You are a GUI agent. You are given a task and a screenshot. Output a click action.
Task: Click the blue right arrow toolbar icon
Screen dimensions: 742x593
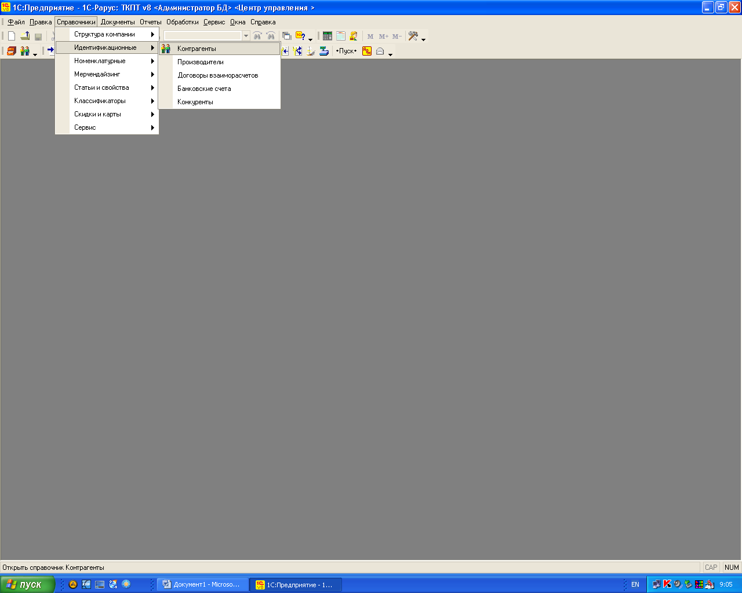click(51, 50)
